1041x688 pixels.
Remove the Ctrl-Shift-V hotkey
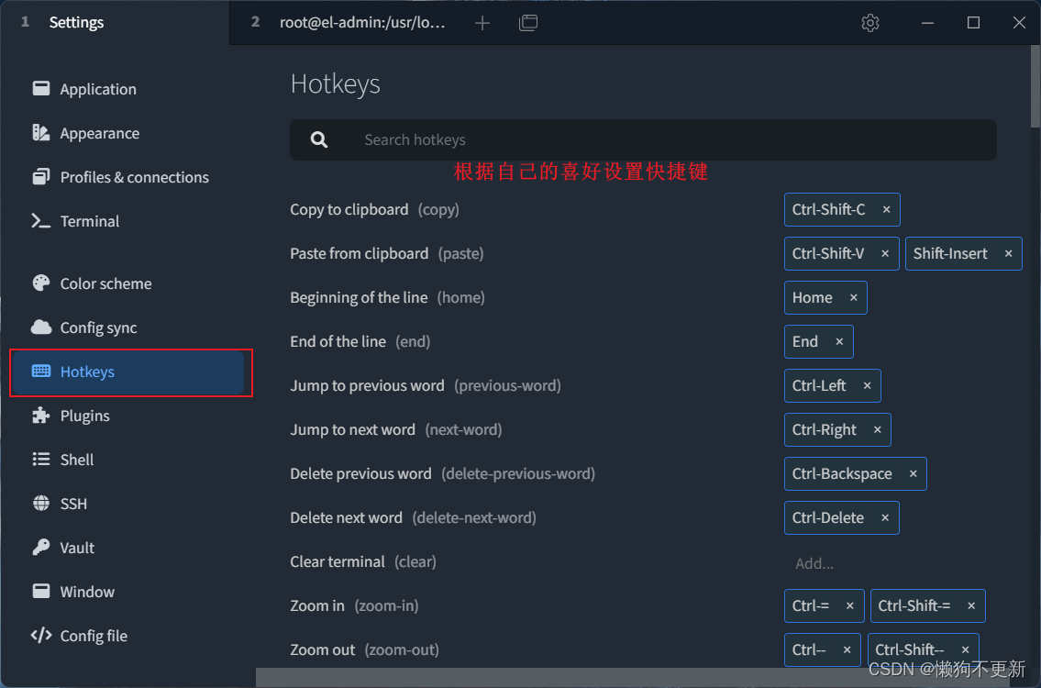pos(885,254)
